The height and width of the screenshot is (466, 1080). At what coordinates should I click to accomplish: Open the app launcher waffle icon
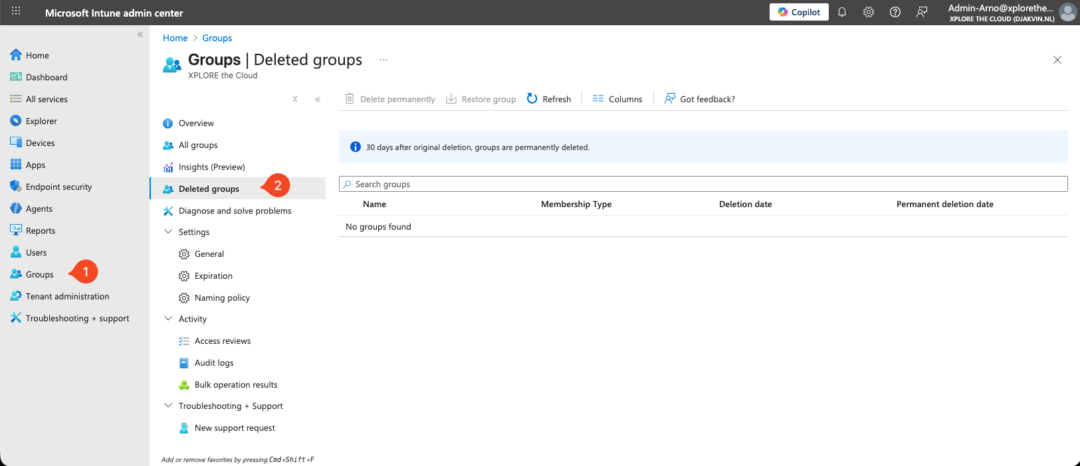pyautogui.click(x=16, y=11)
